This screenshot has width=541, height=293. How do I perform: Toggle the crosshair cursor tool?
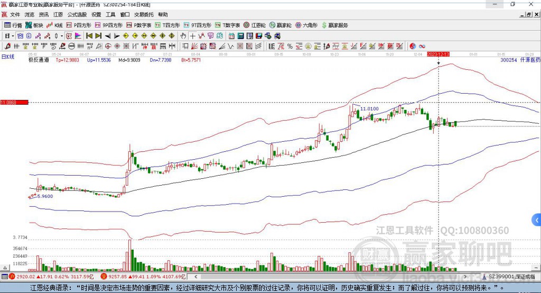click(x=192, y=36)
